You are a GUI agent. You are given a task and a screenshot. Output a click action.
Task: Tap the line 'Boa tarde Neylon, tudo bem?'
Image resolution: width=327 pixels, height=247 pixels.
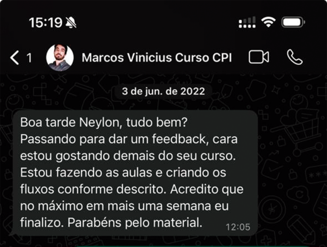point(104,122)
